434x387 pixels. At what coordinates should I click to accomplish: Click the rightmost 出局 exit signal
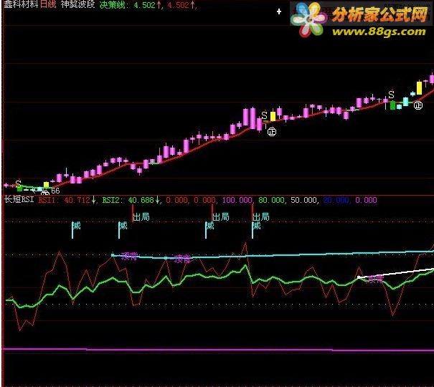[260, 217]
